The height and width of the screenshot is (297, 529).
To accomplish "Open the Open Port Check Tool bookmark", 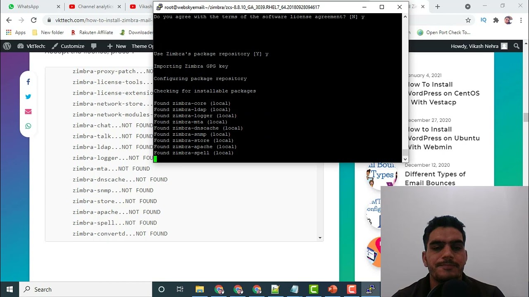I will [x=444, y=32].
